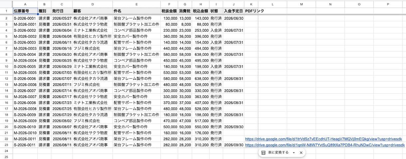Select the 件名 cell in row S-2026-0009
406x159 pixels.
(136, 115)
